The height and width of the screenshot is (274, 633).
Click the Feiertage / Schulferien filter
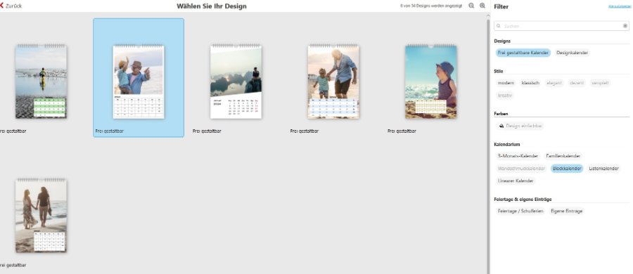click(520, 211)
